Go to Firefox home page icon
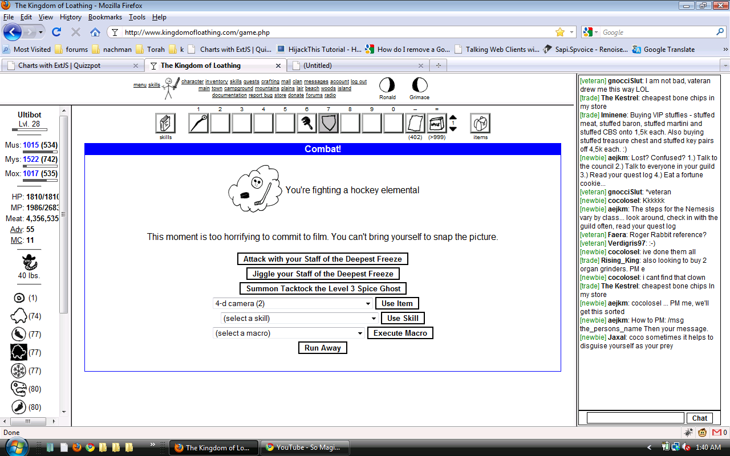This screenshot has width=730, height=456. [x=95, y=32]
